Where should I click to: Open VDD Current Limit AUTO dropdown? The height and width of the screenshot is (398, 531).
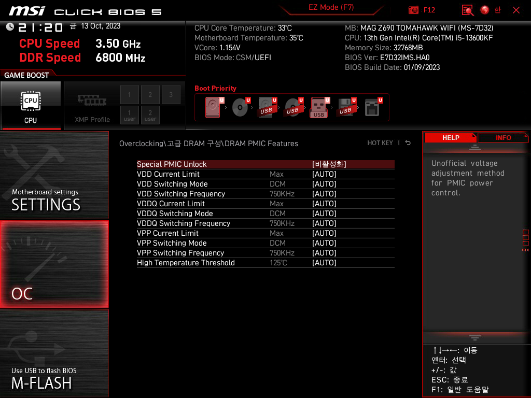324,174
